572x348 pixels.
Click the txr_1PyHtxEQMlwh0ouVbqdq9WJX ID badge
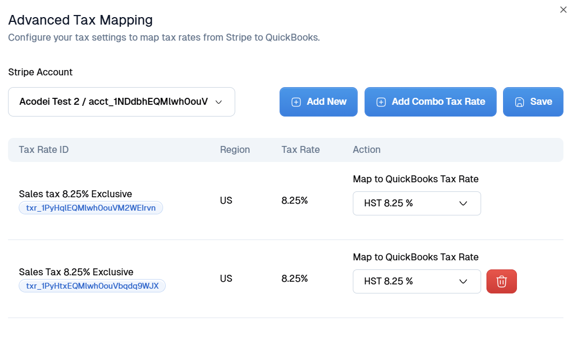pos(92,286)
